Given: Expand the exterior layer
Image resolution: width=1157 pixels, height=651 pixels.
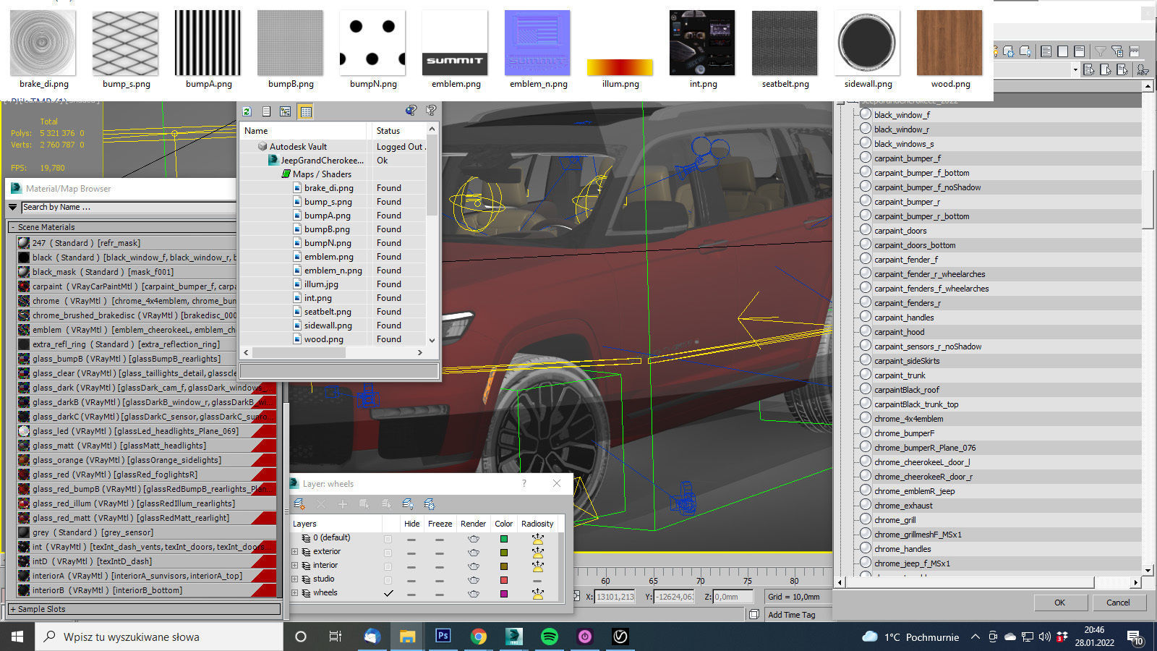Looking at the screenshot, I should pos(294,551).
